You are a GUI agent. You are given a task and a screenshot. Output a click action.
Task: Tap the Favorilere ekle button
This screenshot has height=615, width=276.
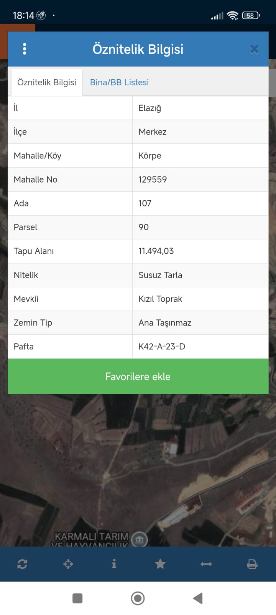click(138, 376)
